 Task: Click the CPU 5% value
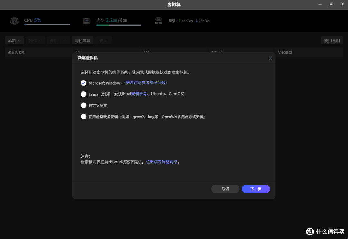(x=38, y=20)
